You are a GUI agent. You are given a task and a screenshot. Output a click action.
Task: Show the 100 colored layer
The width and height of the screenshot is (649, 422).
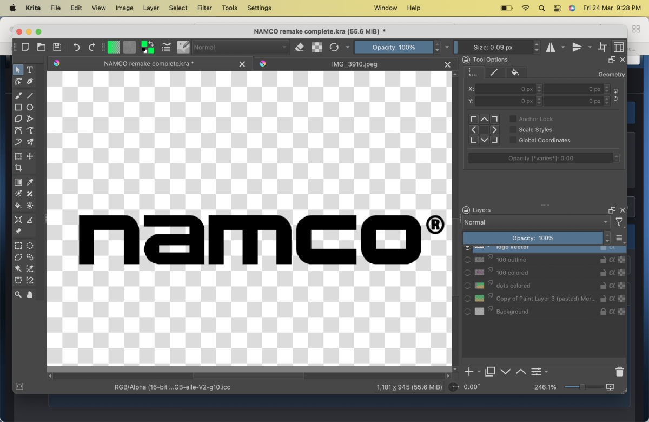[x=468, y=273]
